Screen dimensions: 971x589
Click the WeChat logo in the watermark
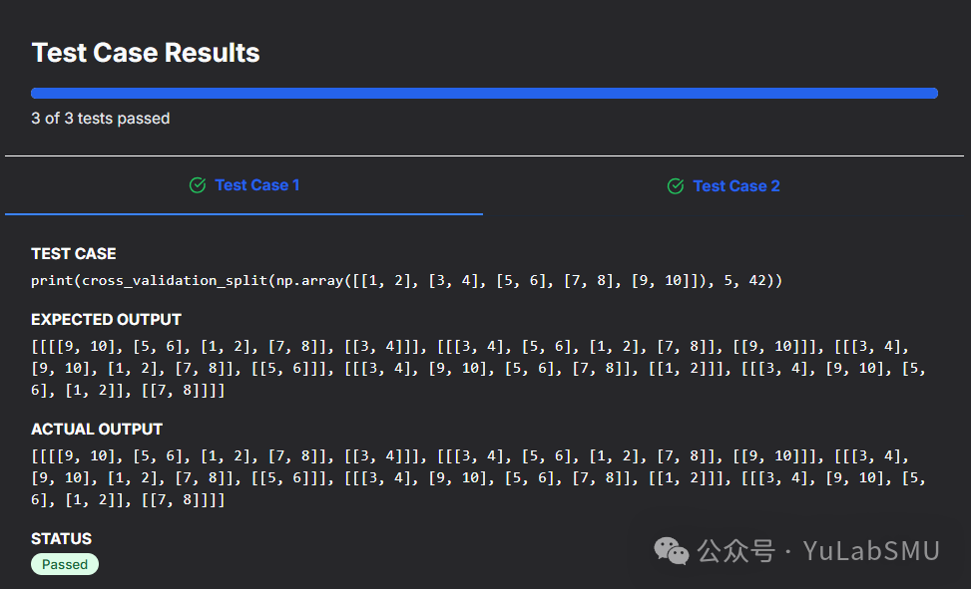[671, 549]
